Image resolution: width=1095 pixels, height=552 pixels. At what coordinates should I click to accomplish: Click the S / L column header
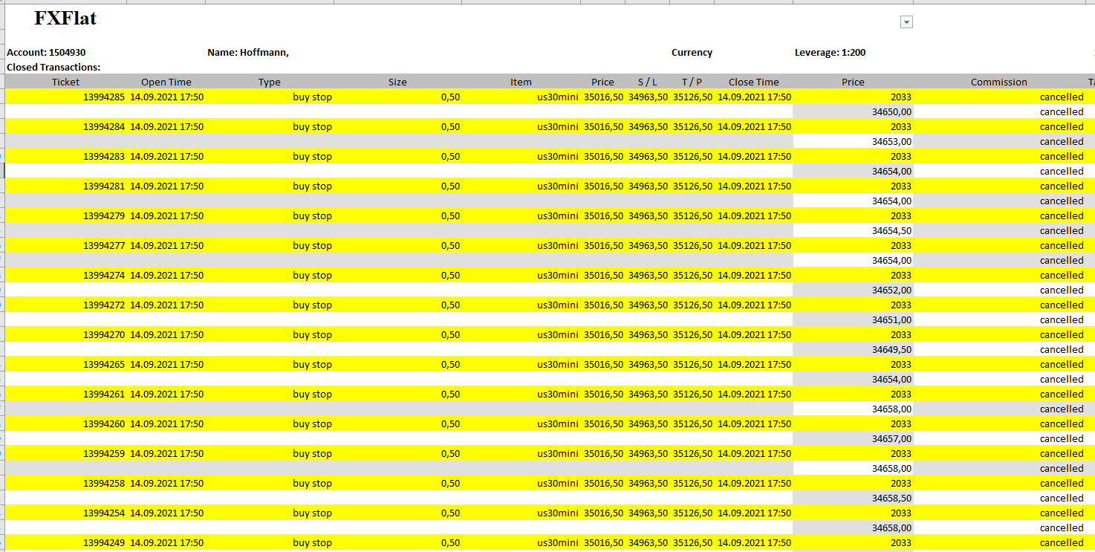pyautogui.click(x=648, y=82)
